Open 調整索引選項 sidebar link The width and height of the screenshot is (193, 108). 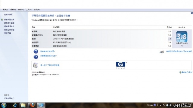pos(9,23)
